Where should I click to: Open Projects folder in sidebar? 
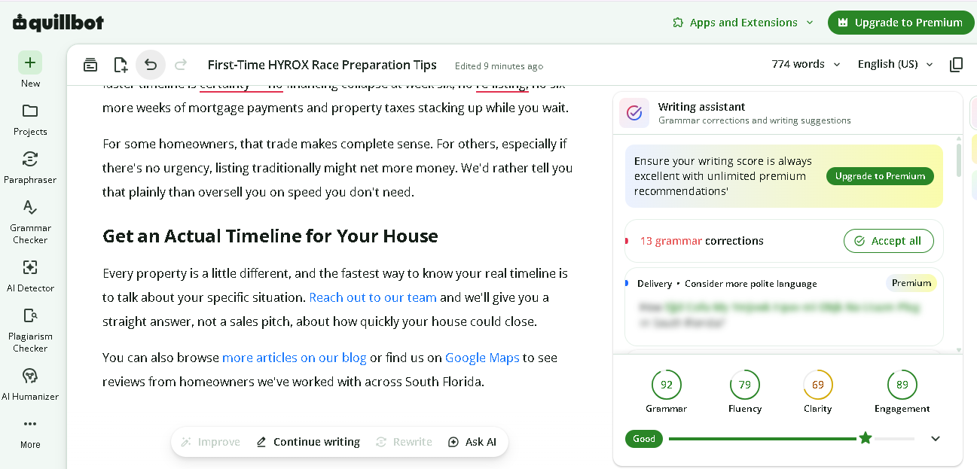(30, 119)
